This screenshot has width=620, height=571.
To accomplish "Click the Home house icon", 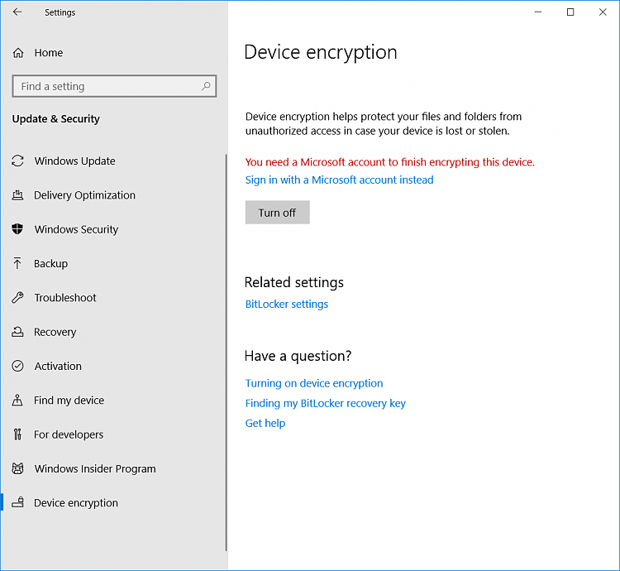I will pyautogui.click(x=18, y=53).
